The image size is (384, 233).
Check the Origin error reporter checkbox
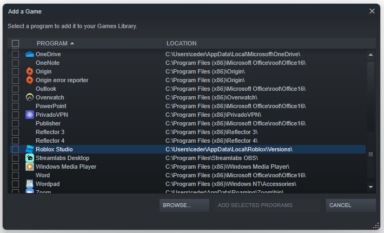(16, 80)
